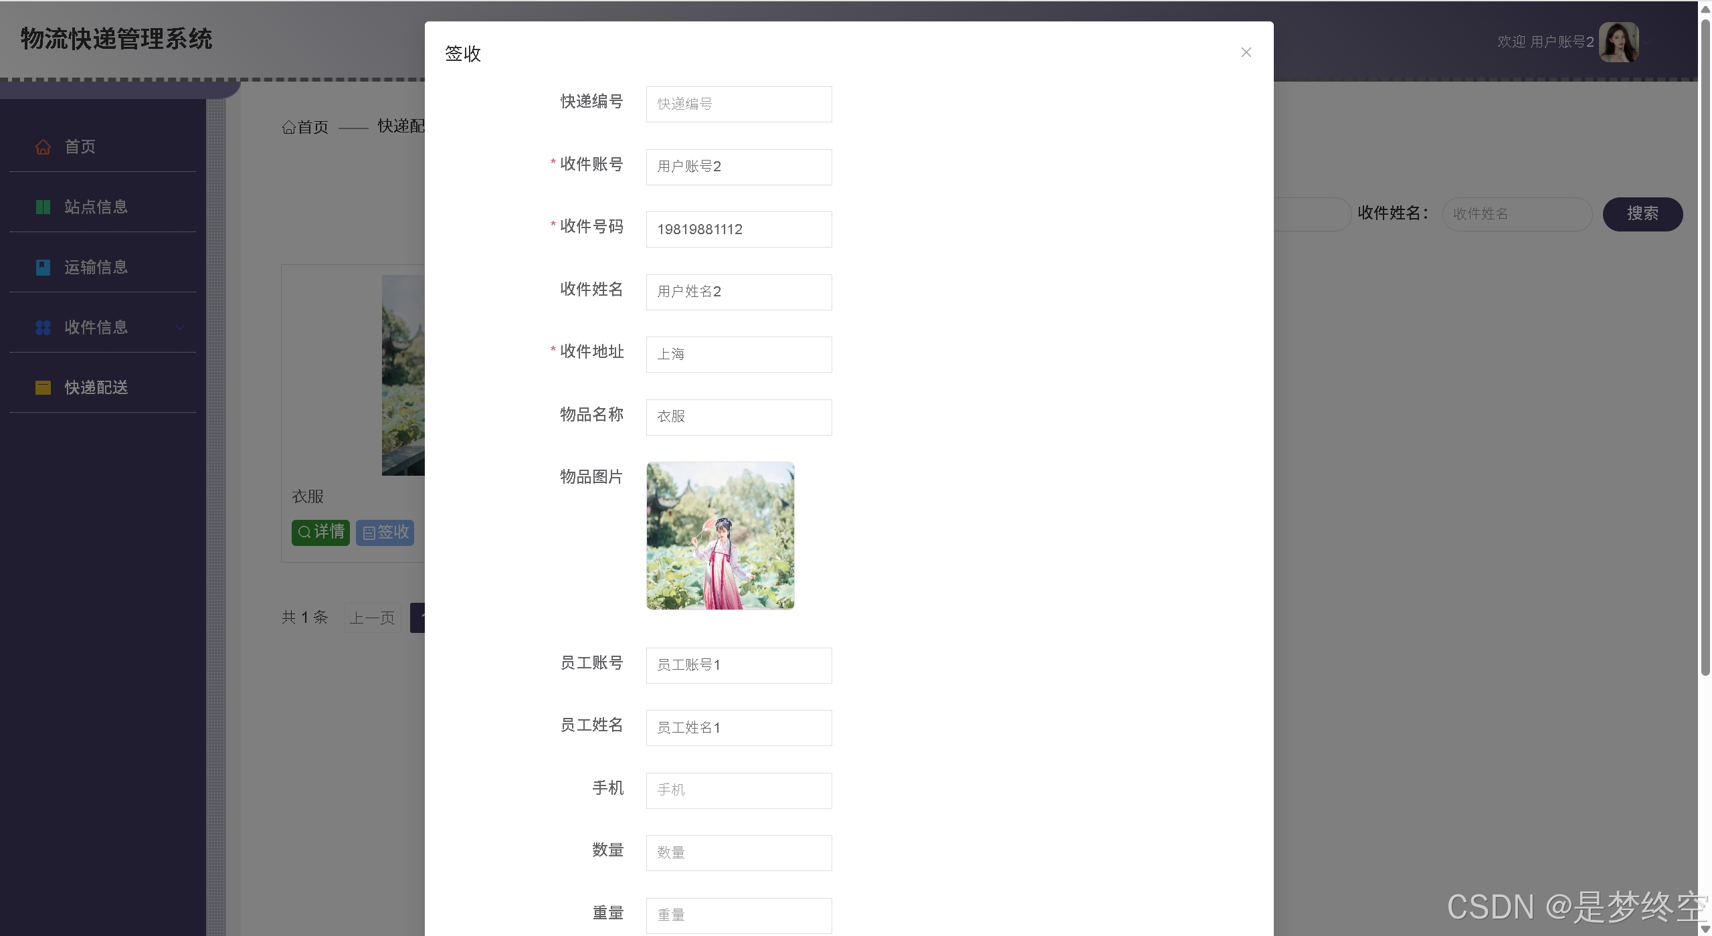Image resolution: width=1712 pixels, height=936 pixels.
Task: Click the 站点信息 panel icon
Action: pyautogui.click(x=43, y=207)
